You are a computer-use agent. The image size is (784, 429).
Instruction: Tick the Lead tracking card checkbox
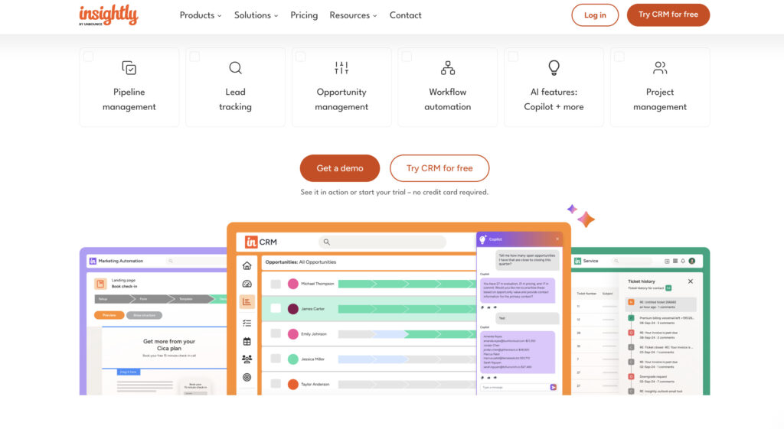(x=195, y=57)
